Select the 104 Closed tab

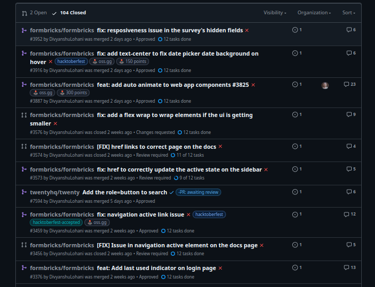click(x=69, y=13)
